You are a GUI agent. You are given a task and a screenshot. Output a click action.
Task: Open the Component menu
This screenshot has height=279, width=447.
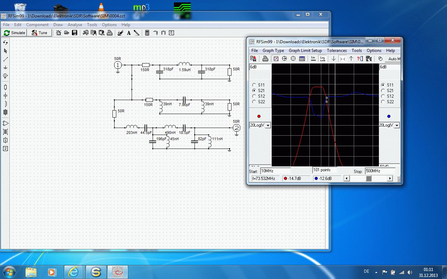[37, 25]
